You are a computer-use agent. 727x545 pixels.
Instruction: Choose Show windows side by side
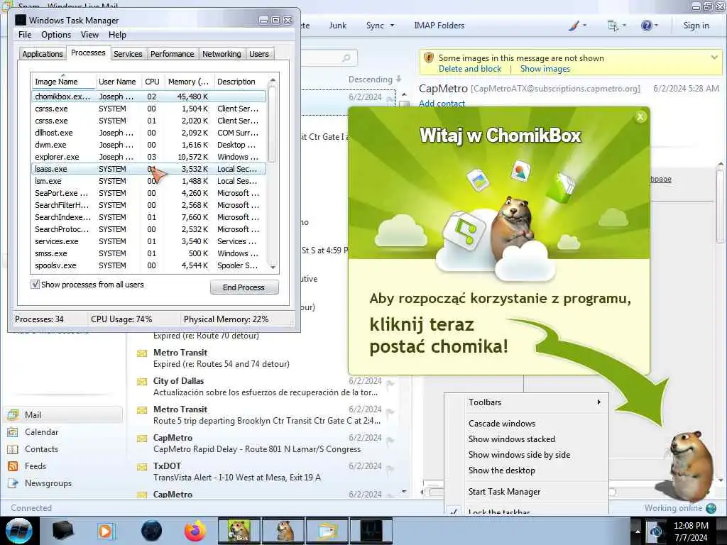click(x=519, y=455)
